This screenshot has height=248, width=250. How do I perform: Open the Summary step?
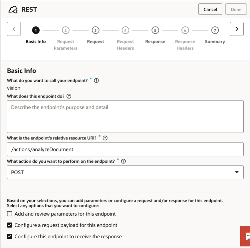(215, 31)
